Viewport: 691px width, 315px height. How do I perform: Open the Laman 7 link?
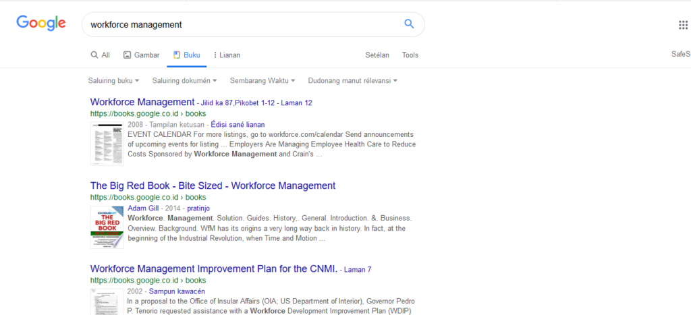pos(358,270)
